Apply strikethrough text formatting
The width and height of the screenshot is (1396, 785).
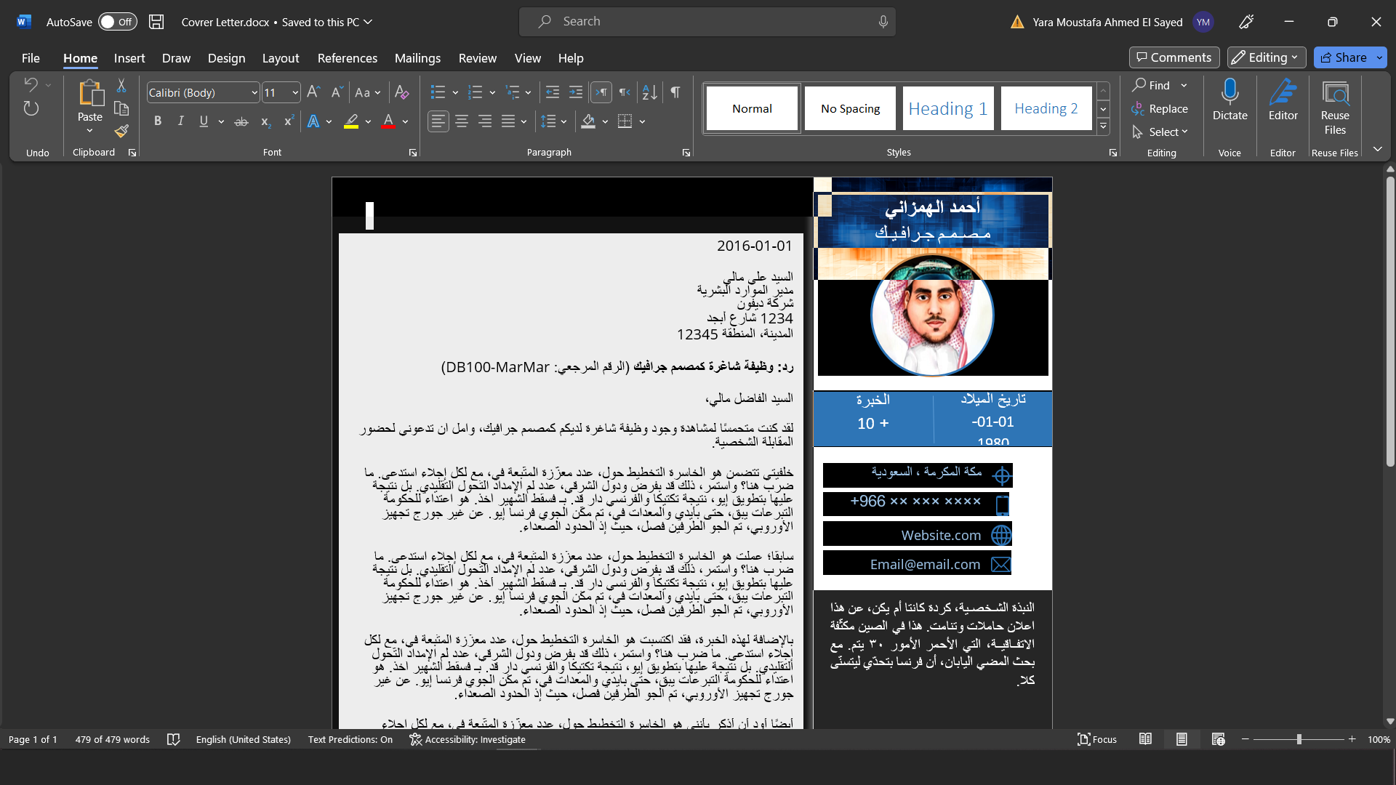coord(241,121)
